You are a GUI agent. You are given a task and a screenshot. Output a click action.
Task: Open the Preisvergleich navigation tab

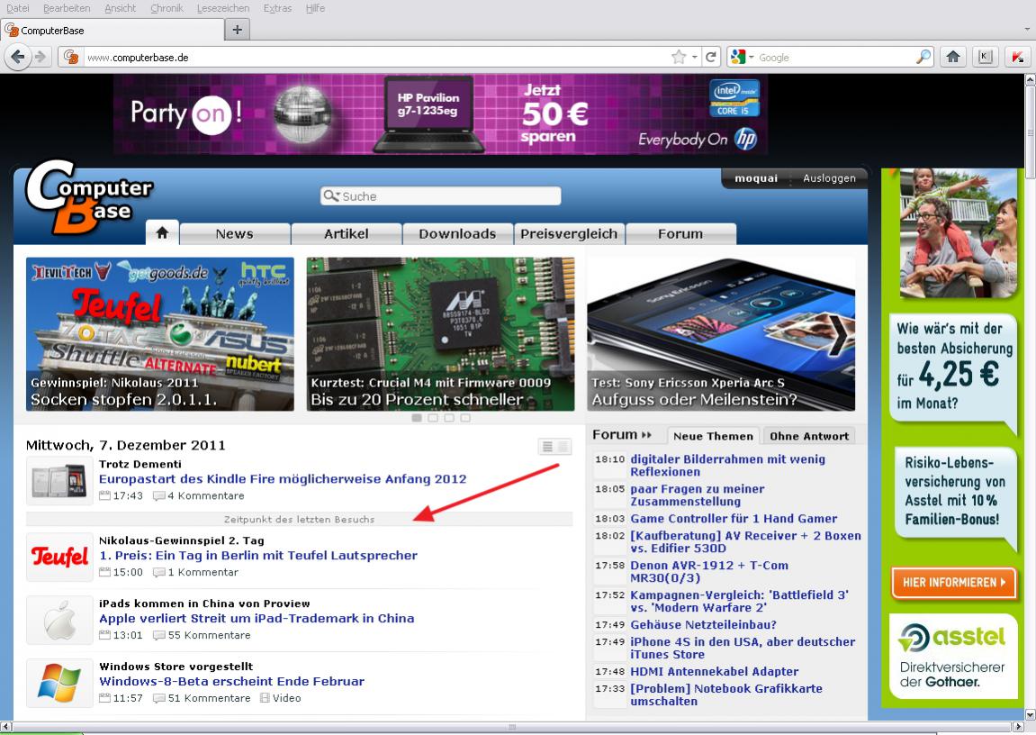569,233
